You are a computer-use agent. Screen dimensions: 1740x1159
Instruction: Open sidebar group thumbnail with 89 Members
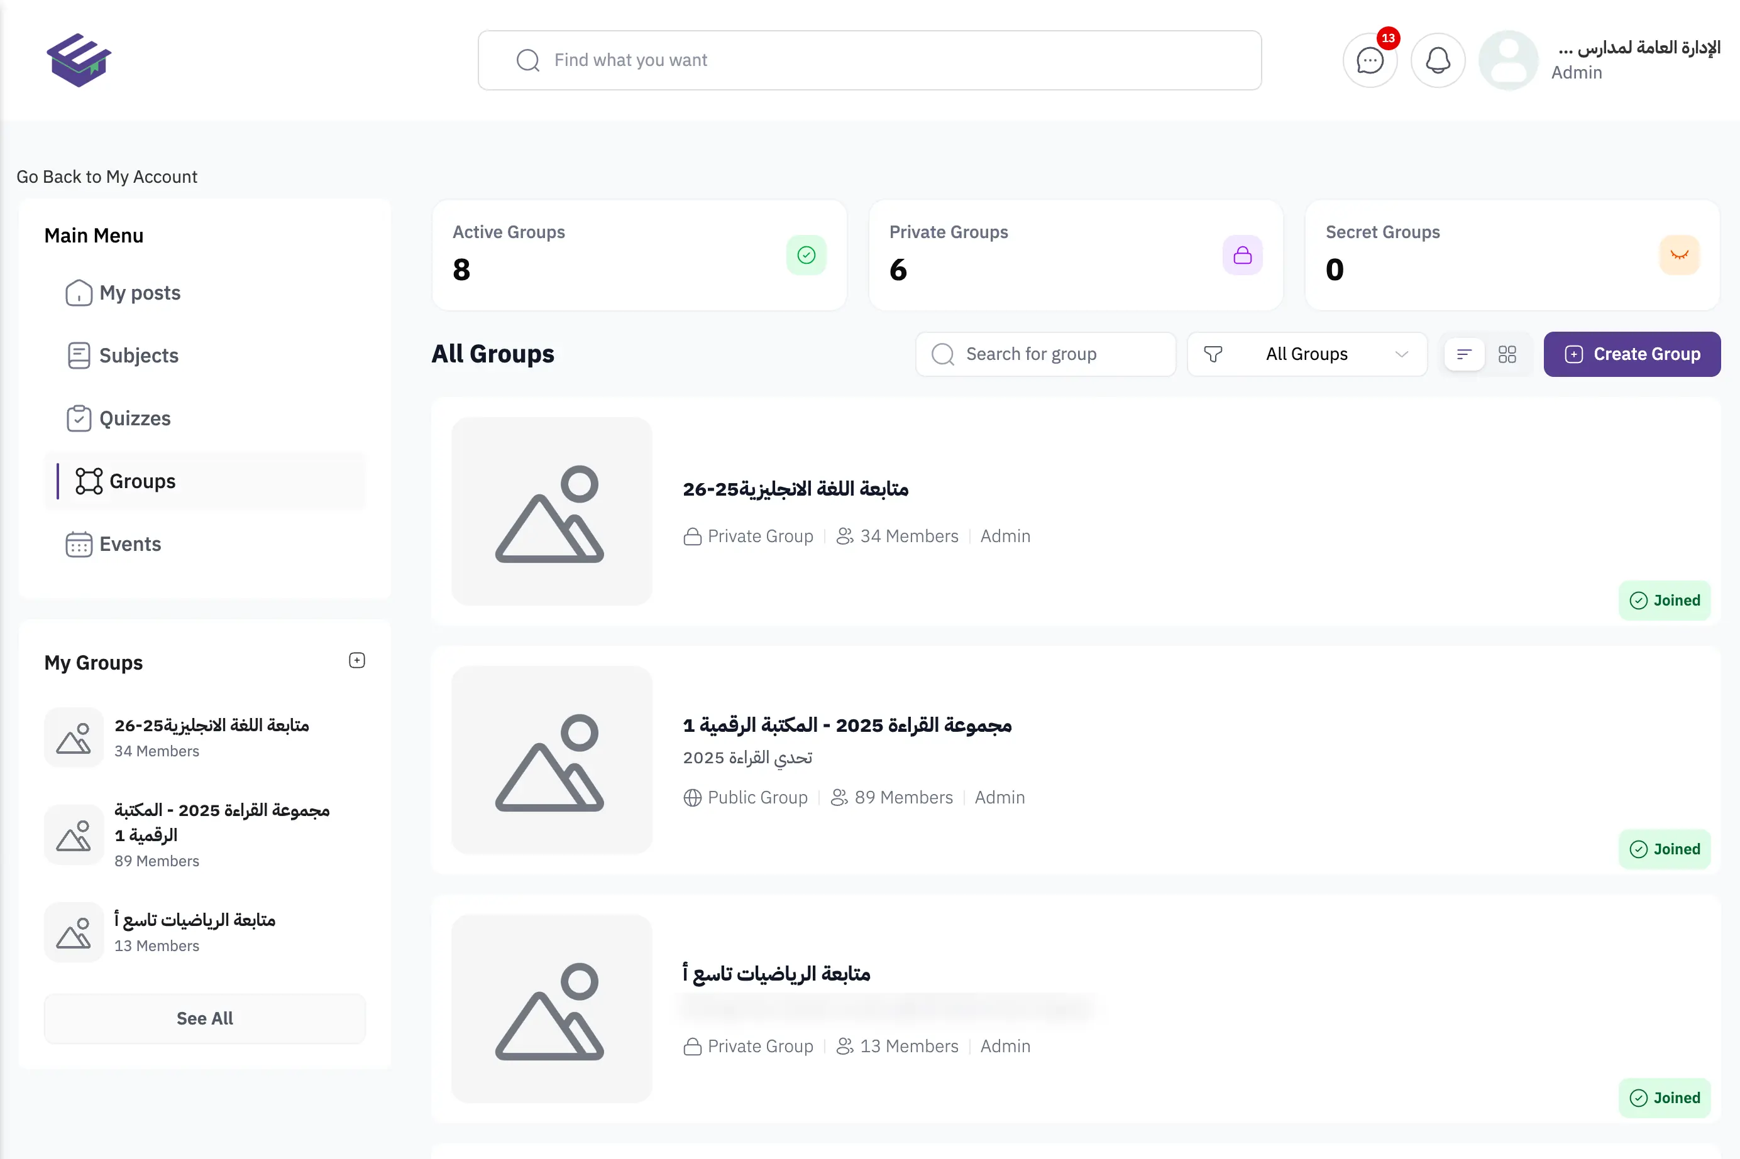[74, 835]
